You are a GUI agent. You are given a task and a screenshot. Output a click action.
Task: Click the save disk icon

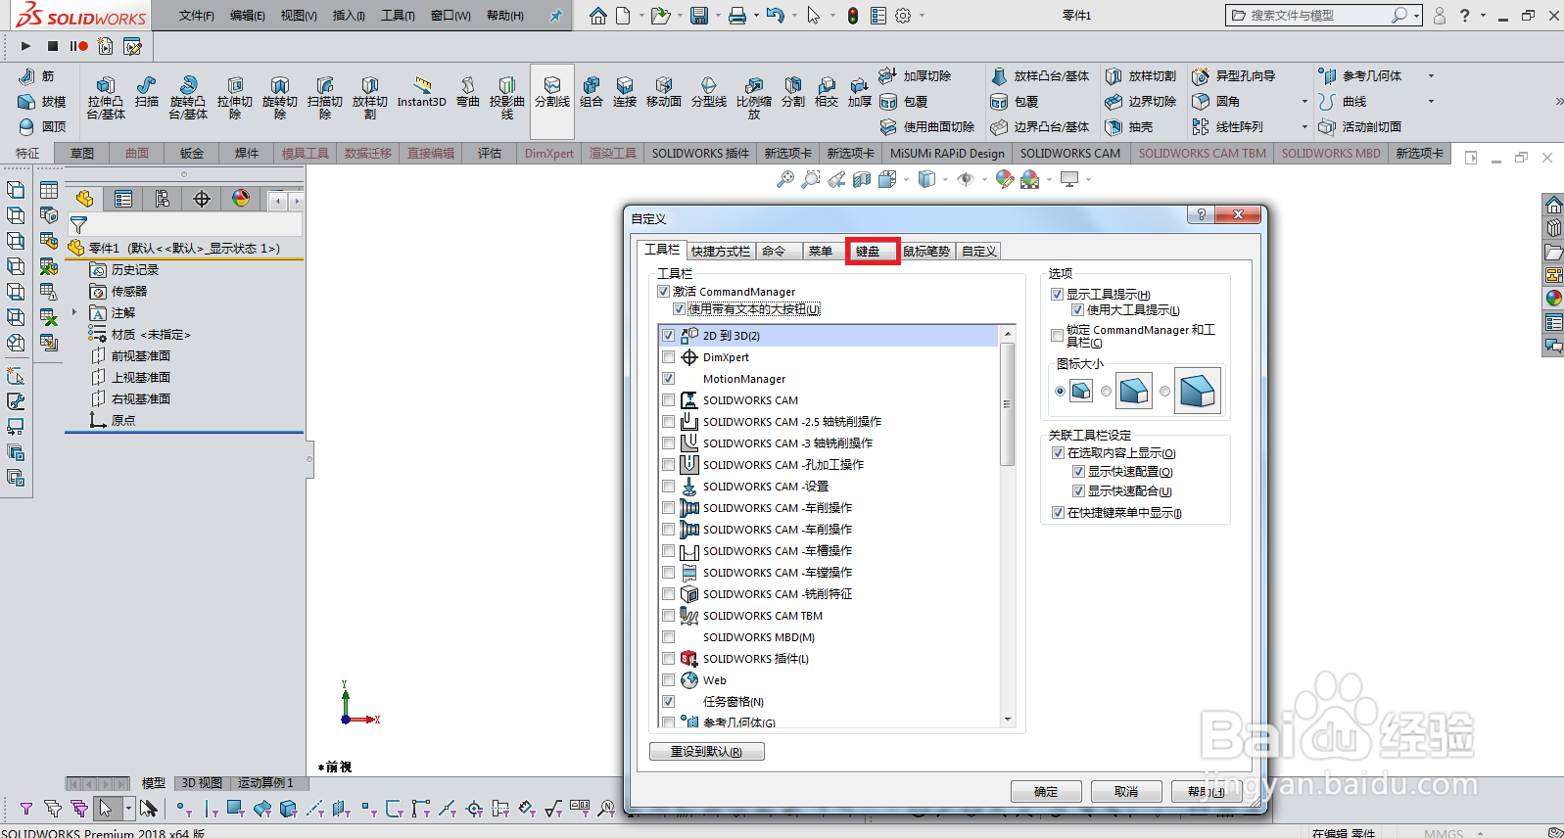(699, 16)
